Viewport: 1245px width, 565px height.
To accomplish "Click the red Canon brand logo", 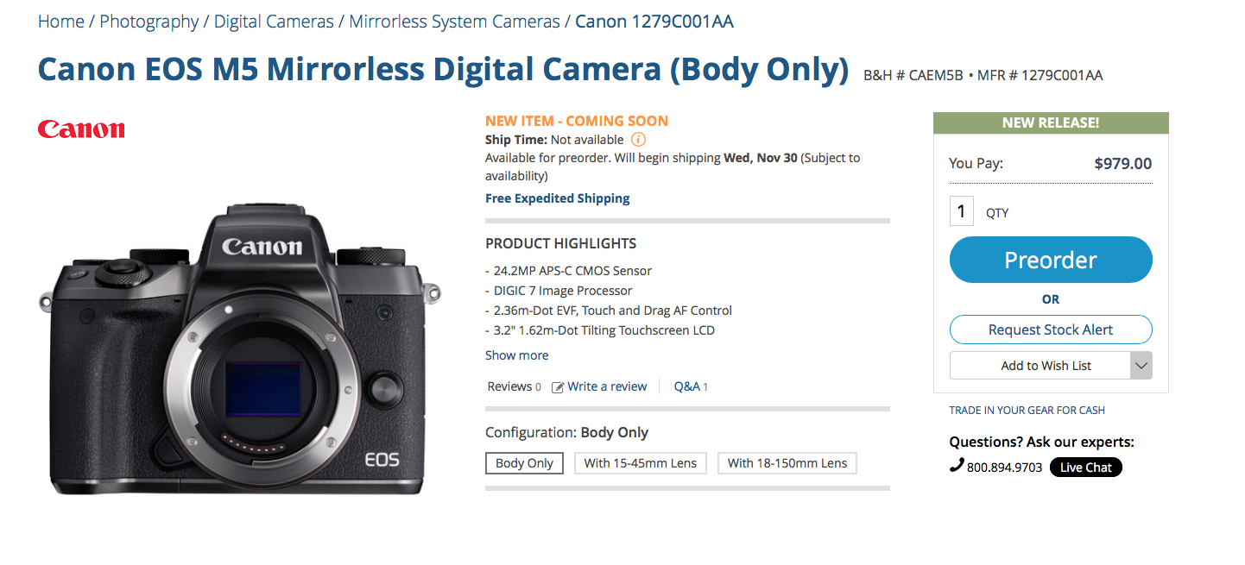I will pyautogui.click(x=81, y=129).
